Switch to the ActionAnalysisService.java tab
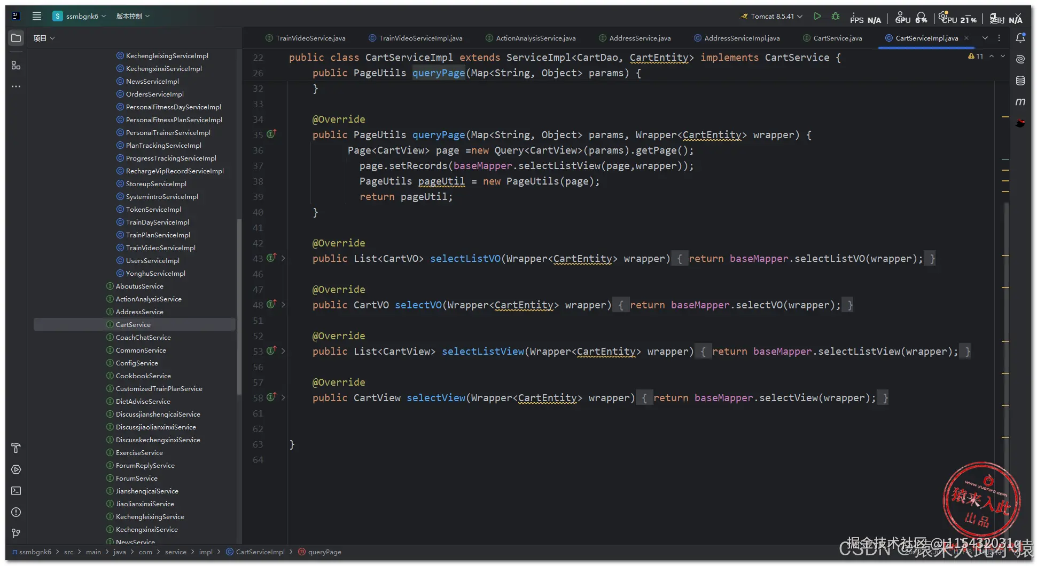This screenshot has height=566, width=1037. pos(531,38)
